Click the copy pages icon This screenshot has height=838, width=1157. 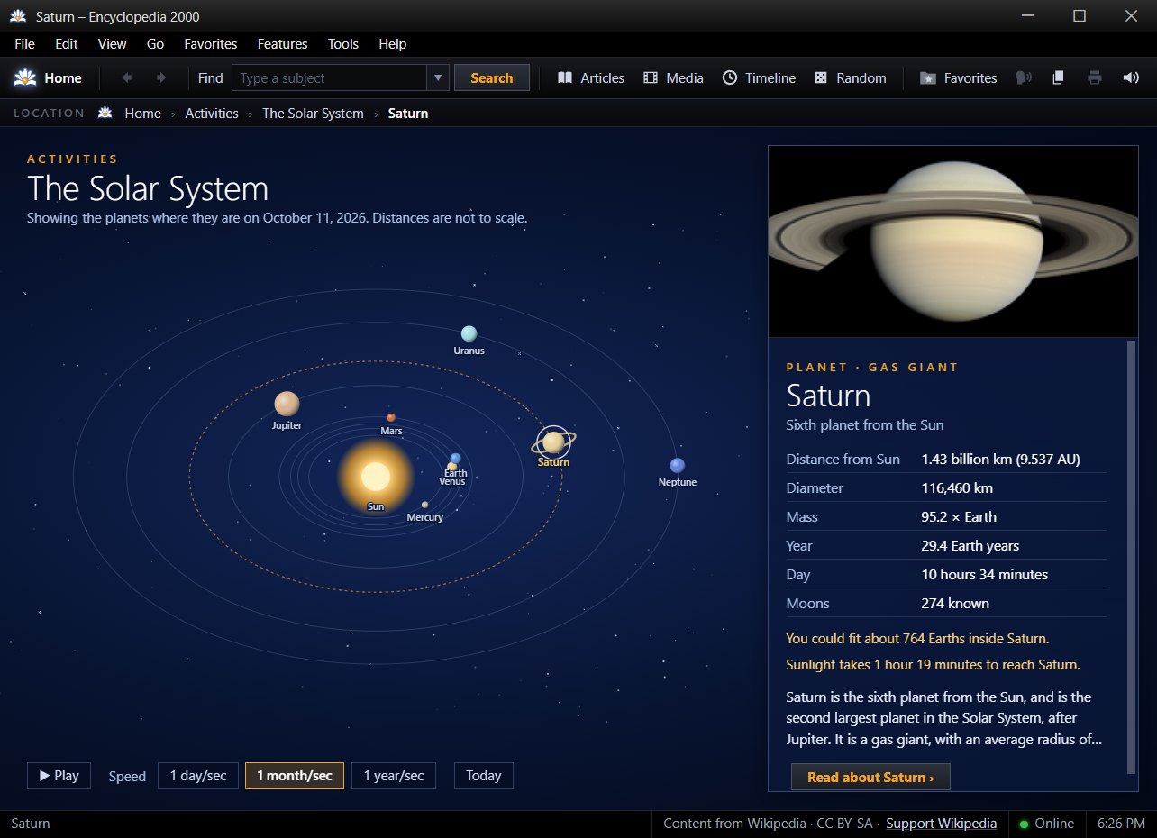point(1059,77)
